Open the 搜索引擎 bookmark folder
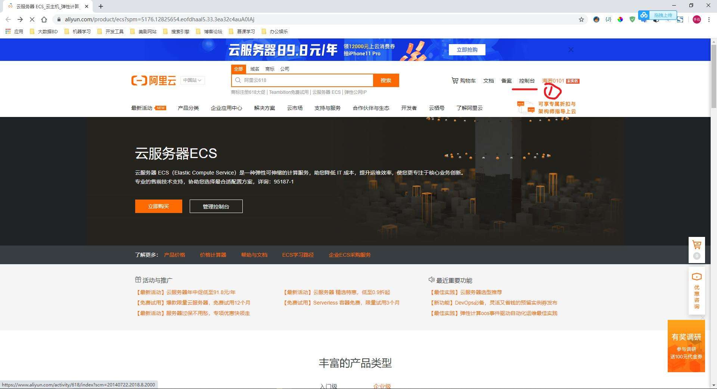 [176, 31]
